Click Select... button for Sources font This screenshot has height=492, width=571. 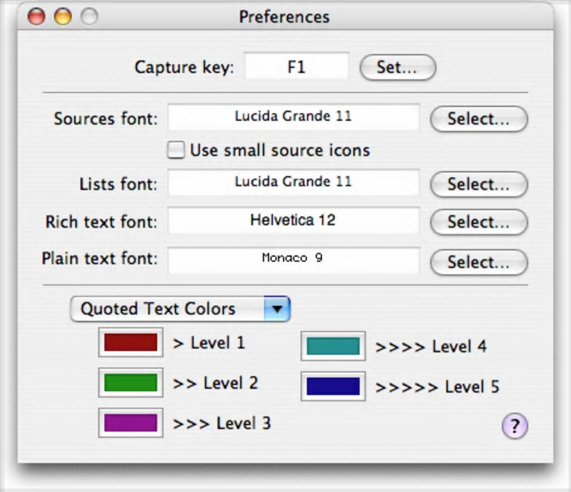(x=479, y=119)
